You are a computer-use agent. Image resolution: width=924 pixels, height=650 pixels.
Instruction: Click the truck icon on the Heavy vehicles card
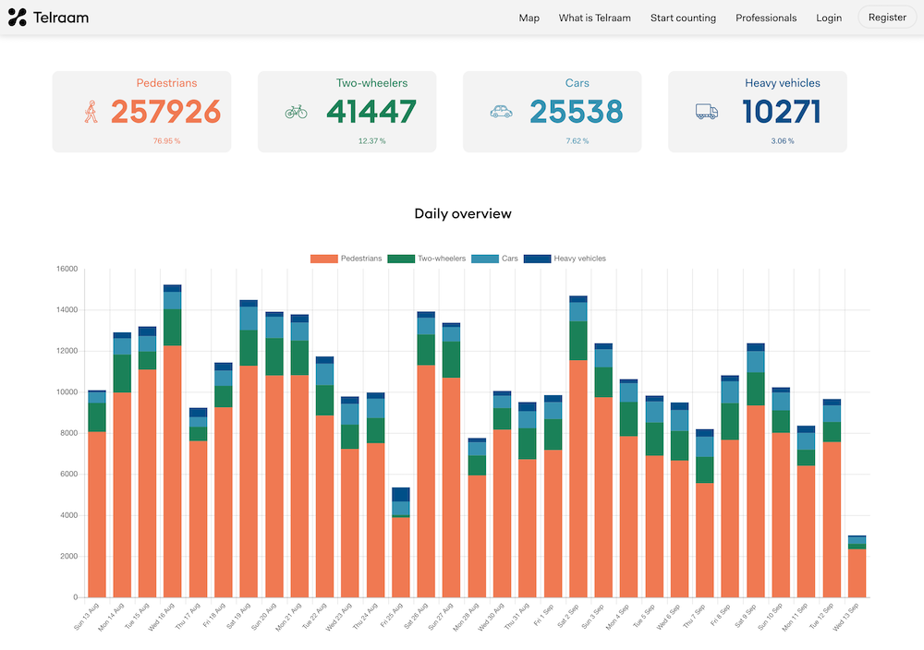707,110
